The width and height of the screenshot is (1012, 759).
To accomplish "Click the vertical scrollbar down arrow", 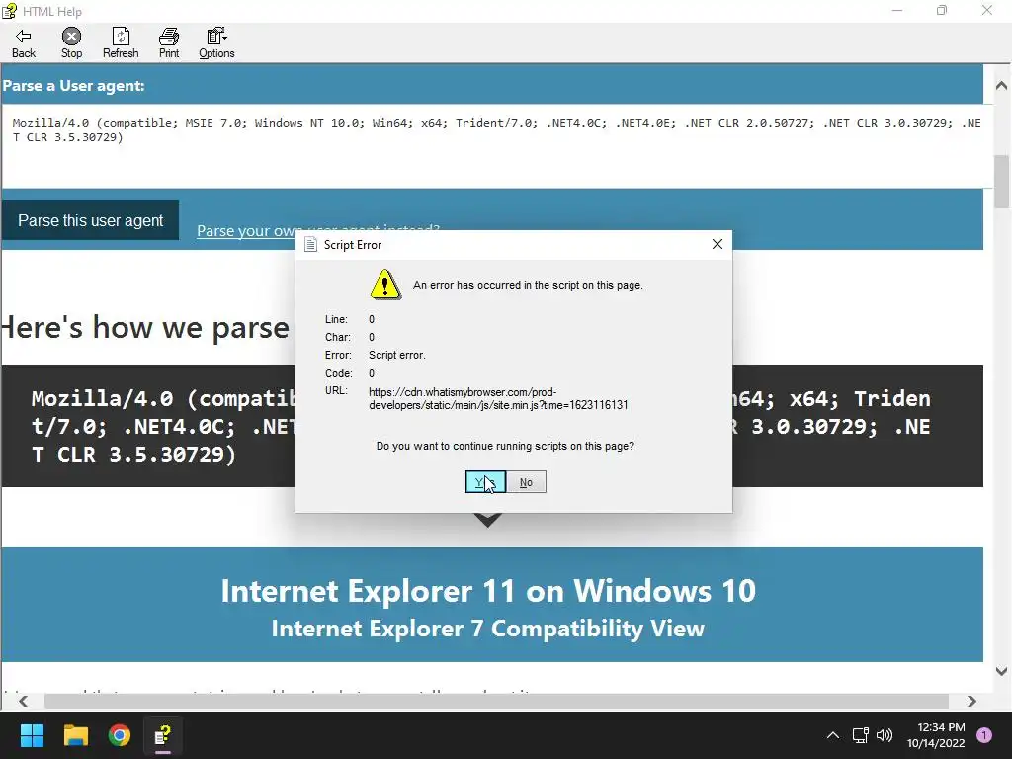I will click(x=1002, y=671).
